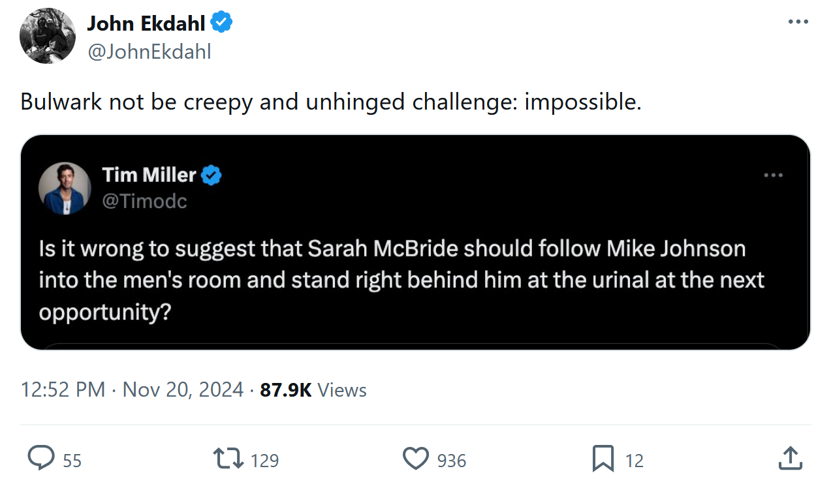Open quoted tweet's three-dot menu
The height and width of the screenshot is (488, 831).
tap(773, 175)
